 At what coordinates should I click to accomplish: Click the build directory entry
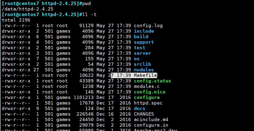click(141, 37)
